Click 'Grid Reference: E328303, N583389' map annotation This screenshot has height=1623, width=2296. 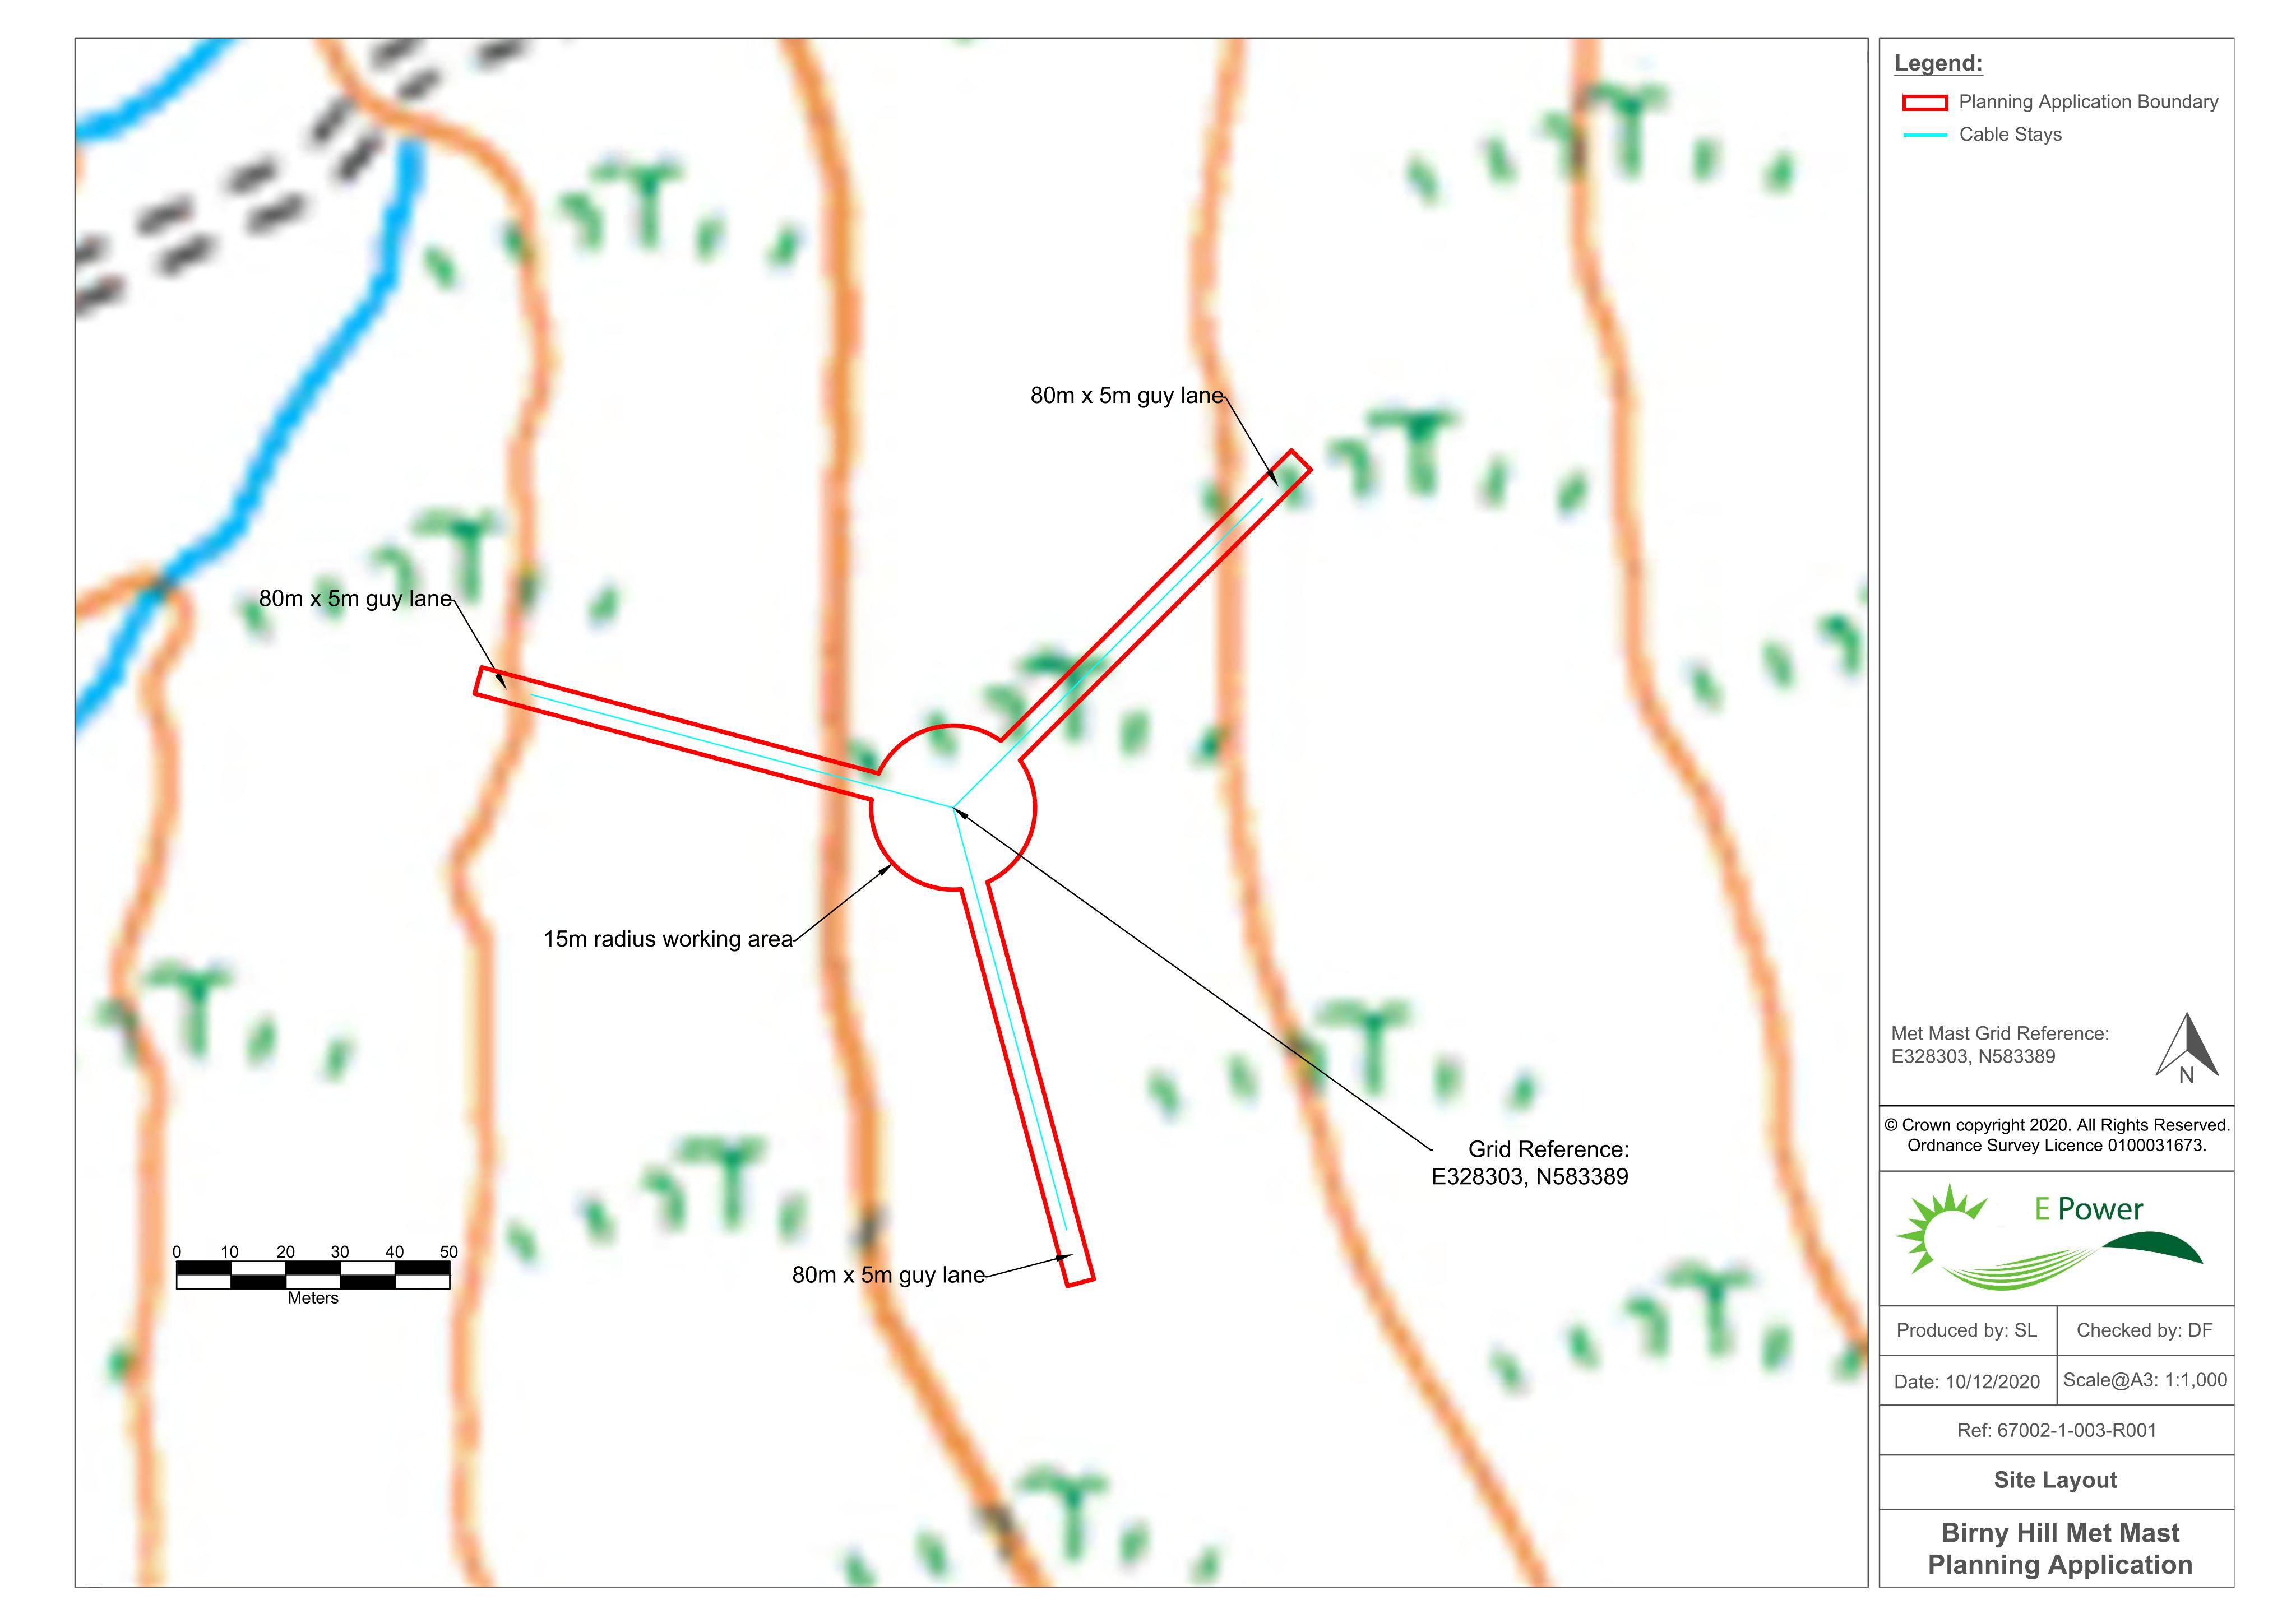[x=1530, y=1163]
